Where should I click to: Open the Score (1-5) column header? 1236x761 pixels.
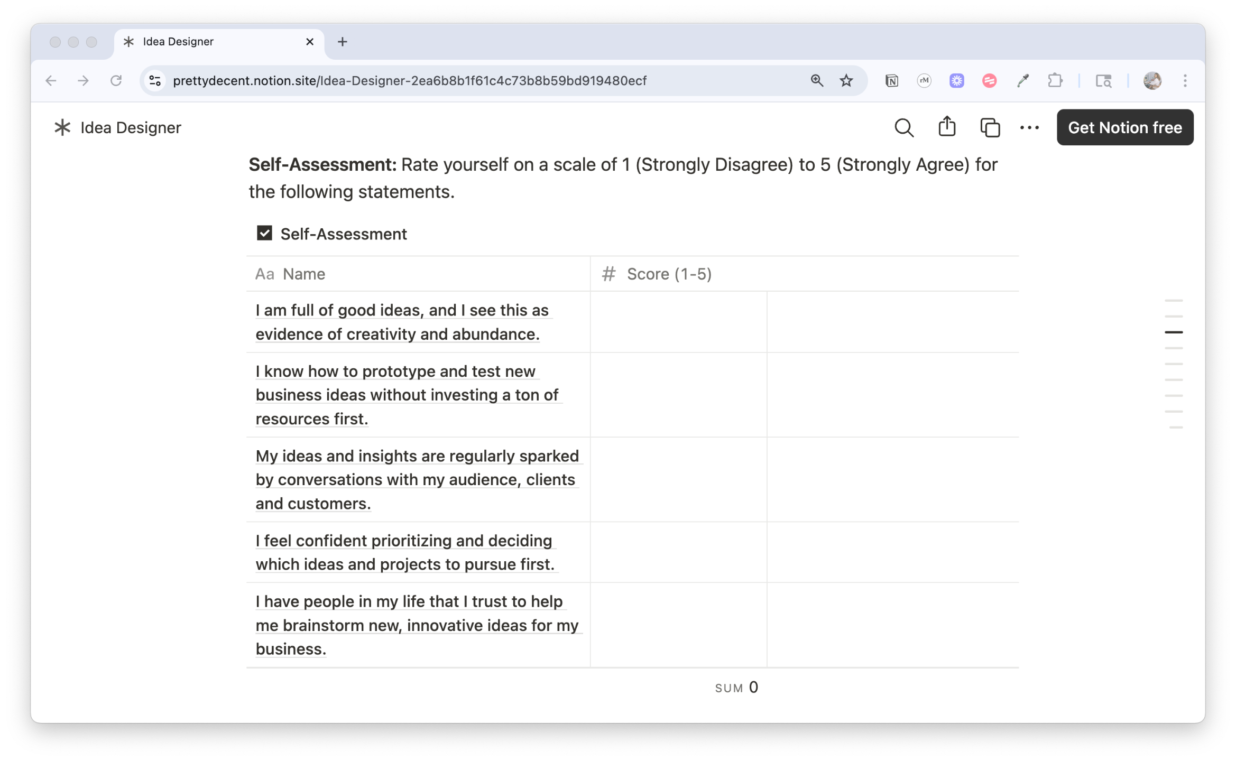click(x=668, y=274)
